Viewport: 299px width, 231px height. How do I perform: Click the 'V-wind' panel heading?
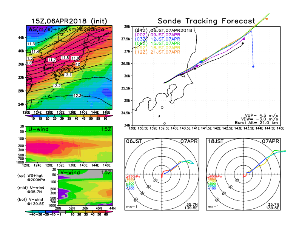pos(70,172)
